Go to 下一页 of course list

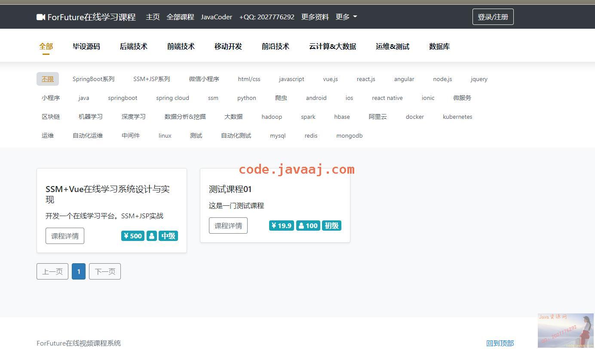pyautogui.click(x=105, y=271)
